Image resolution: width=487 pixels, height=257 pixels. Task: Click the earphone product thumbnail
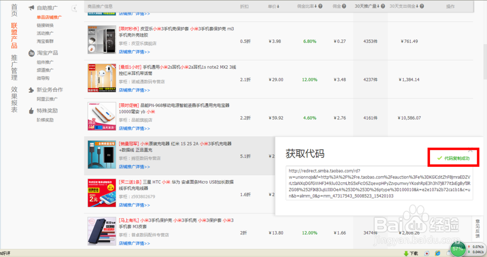102,78
